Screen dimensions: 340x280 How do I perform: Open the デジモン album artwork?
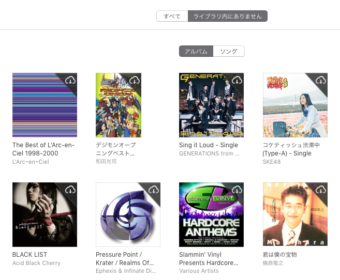tap(119, 105)
